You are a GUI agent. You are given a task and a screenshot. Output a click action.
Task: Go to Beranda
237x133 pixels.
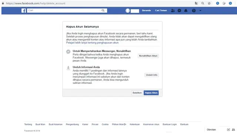pos(146,10)
